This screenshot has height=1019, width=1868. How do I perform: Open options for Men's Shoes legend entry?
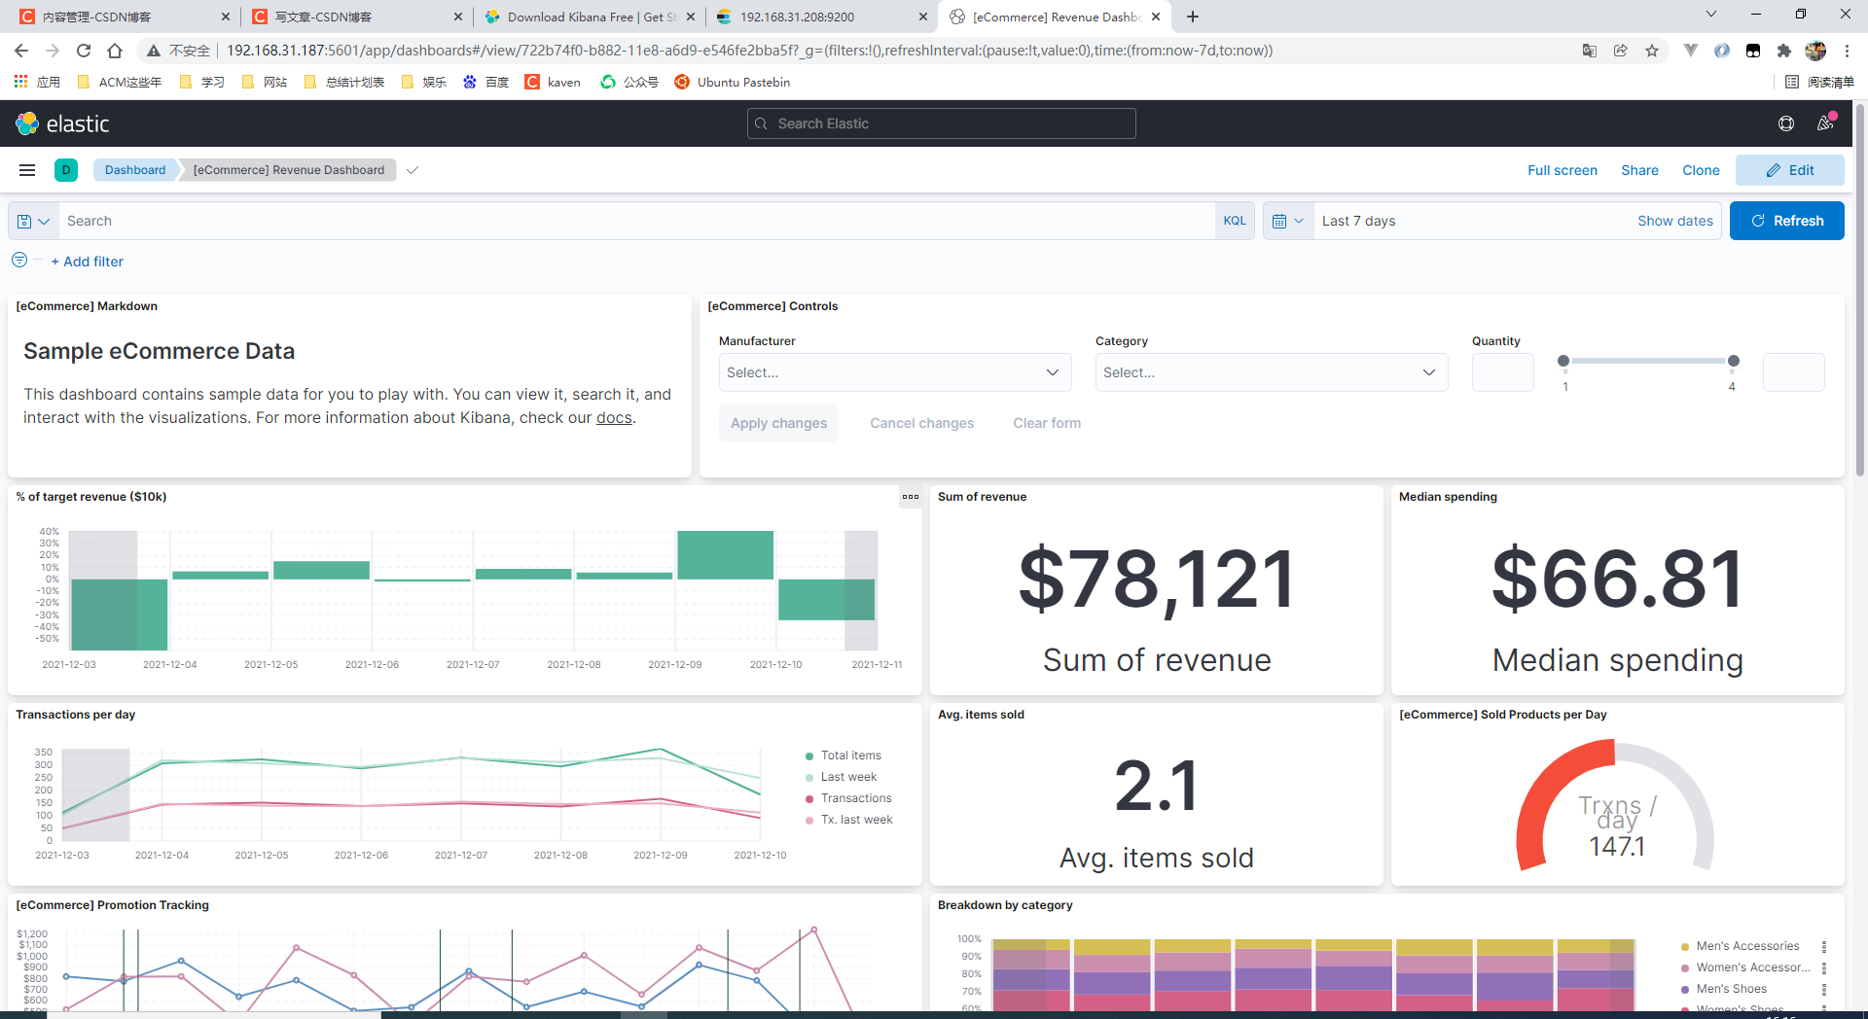(1824, 989)
